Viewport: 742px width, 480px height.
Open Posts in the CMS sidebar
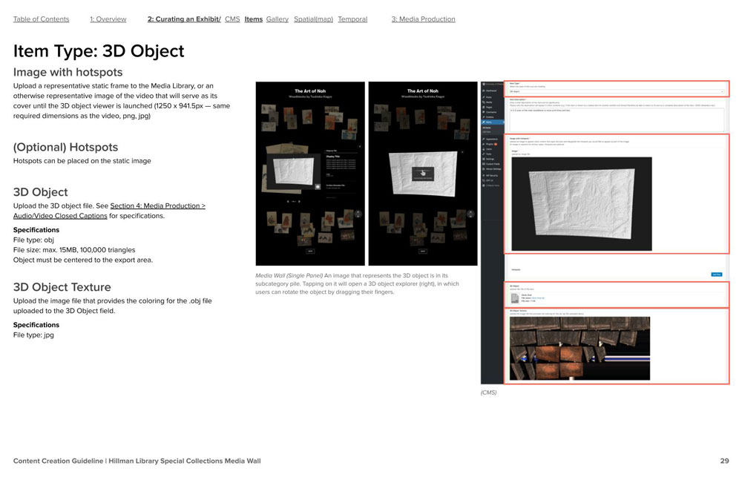[489, 97]
